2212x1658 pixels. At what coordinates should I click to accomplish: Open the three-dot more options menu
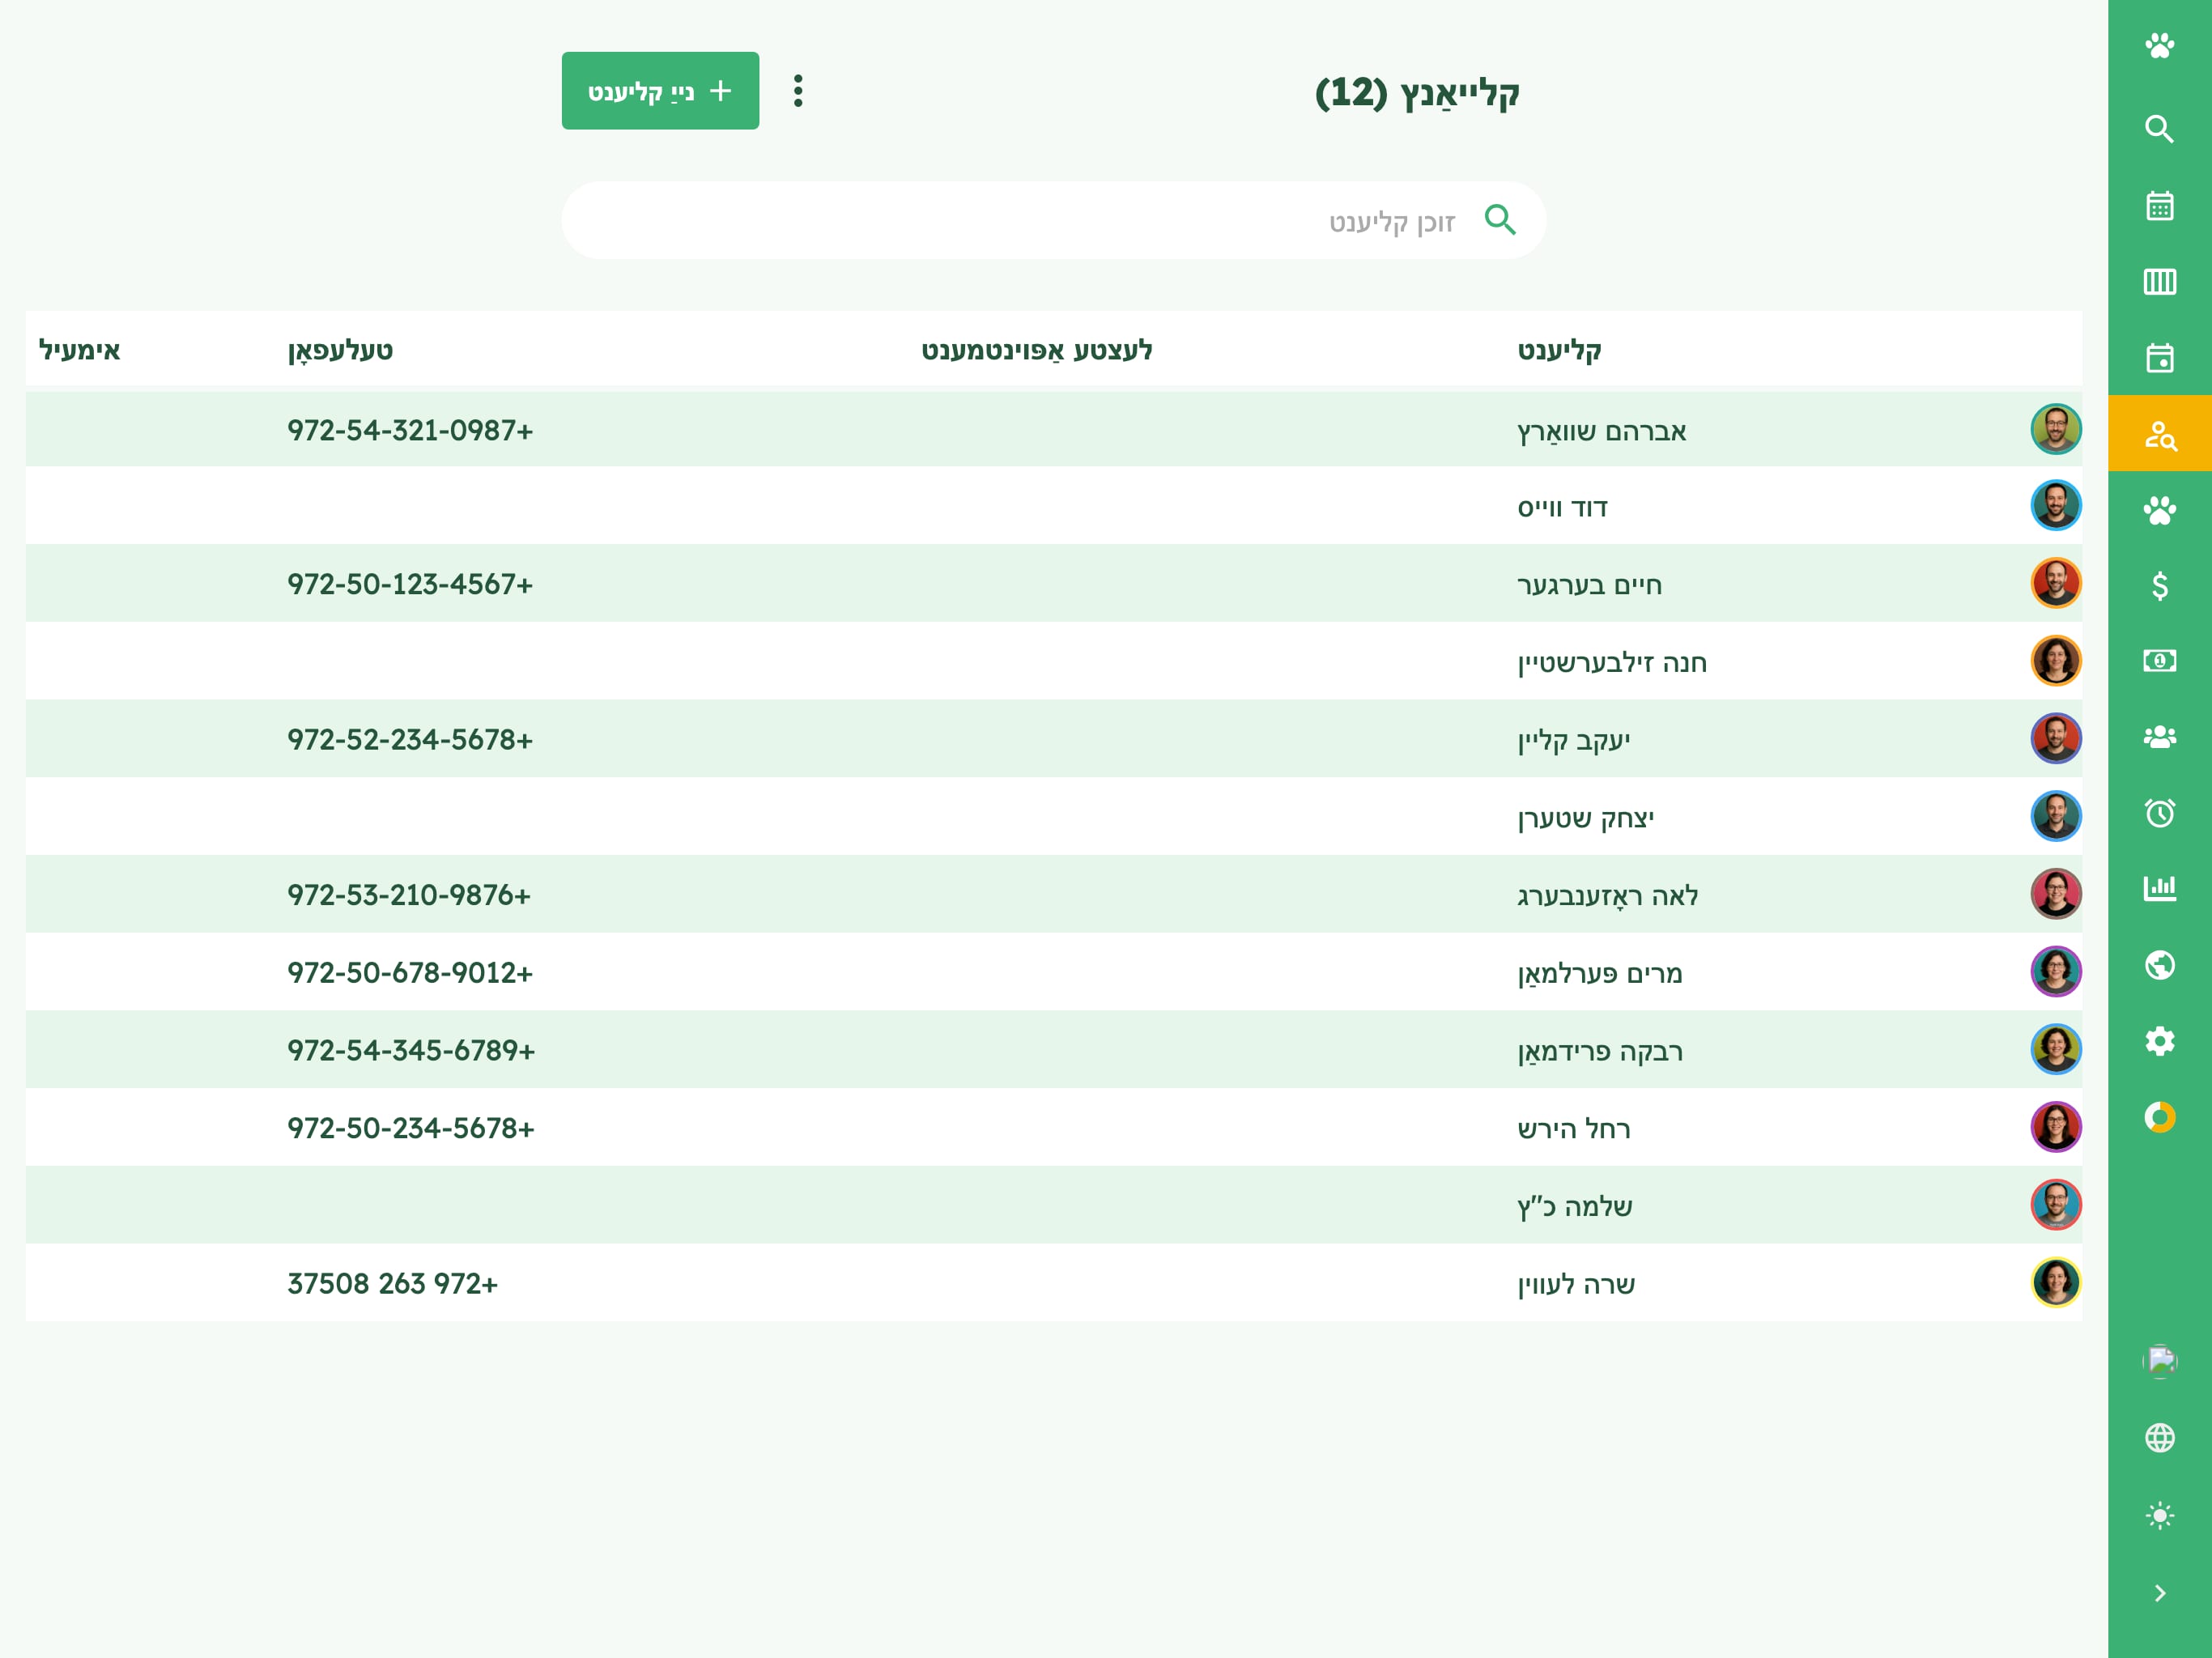[798, 91]
